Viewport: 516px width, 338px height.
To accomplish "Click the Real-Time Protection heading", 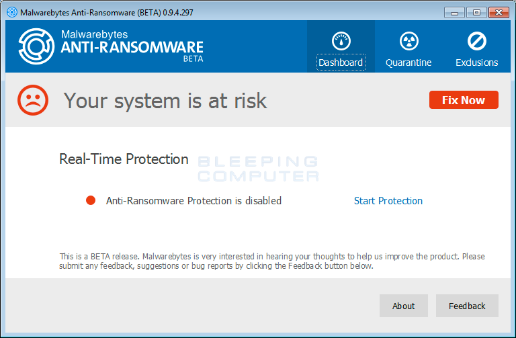I will point(124,159).
